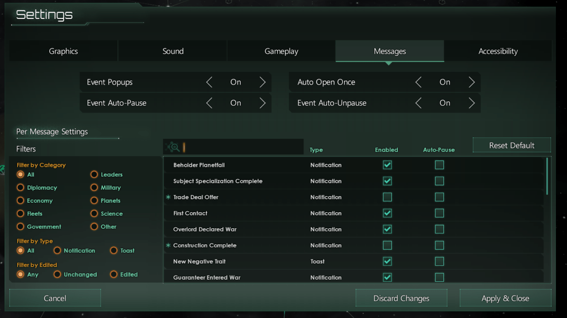Filter messages by Fleets category
Viewport: 567px width, 318px height.
[21, 214]
